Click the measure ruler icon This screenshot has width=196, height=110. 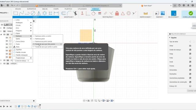tap(146, 13)
